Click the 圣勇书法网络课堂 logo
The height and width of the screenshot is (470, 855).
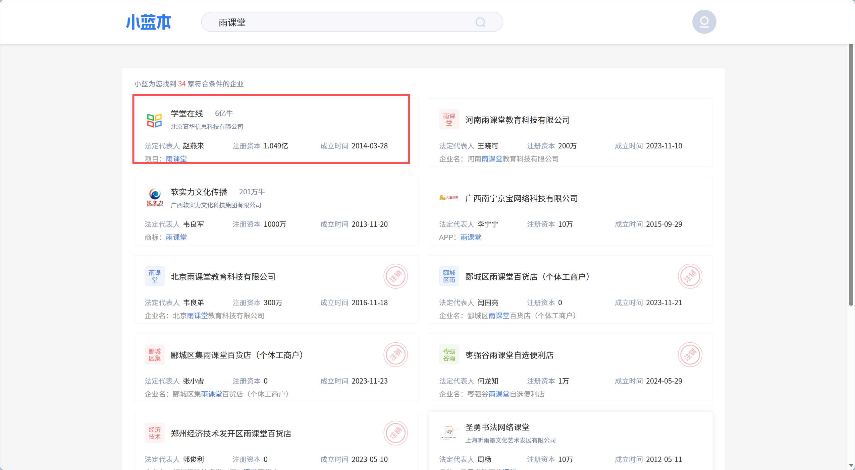coord(449,432)
